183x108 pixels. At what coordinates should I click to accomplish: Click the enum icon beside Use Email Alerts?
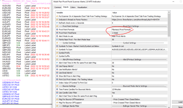point(57,73)
